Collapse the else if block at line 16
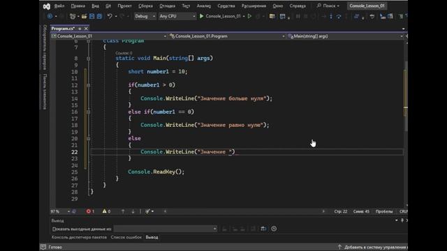 89,112
